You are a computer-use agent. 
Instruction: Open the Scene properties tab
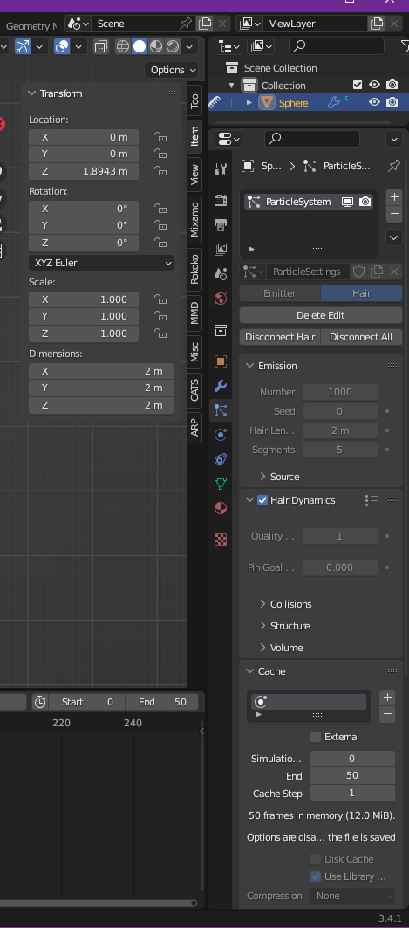(221, 273)
